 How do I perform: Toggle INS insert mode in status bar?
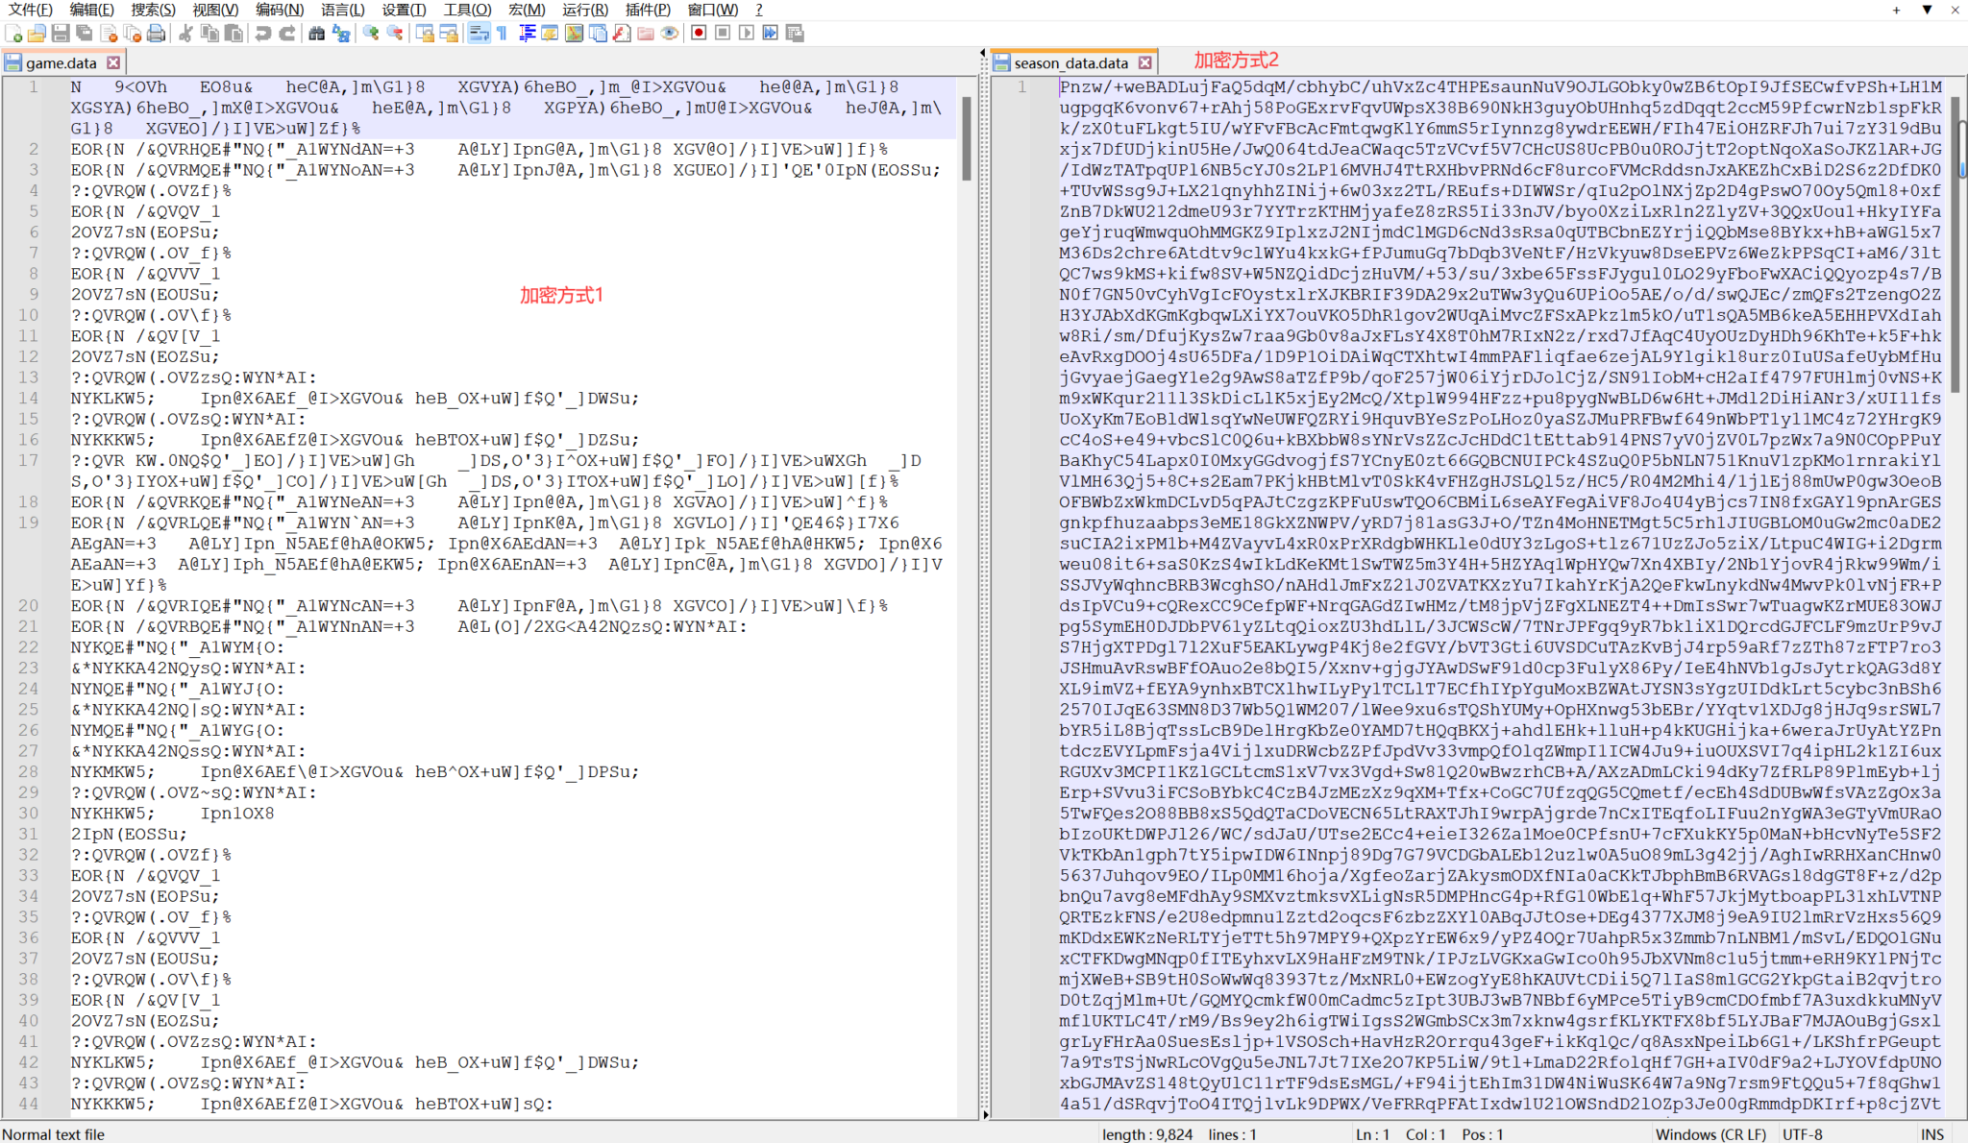point(1931,1134)
